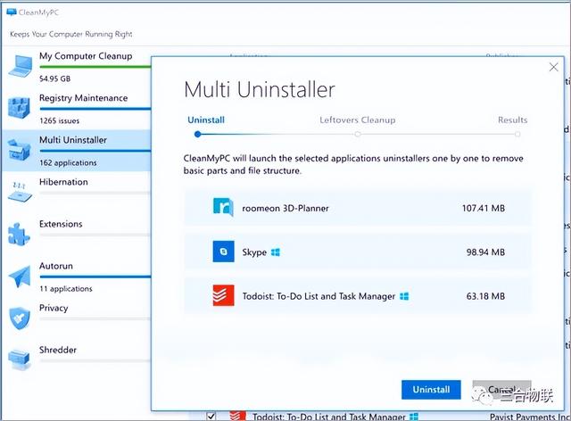Click the Skype app icon in list
This screenshot has height=421, width=571.
223,252
